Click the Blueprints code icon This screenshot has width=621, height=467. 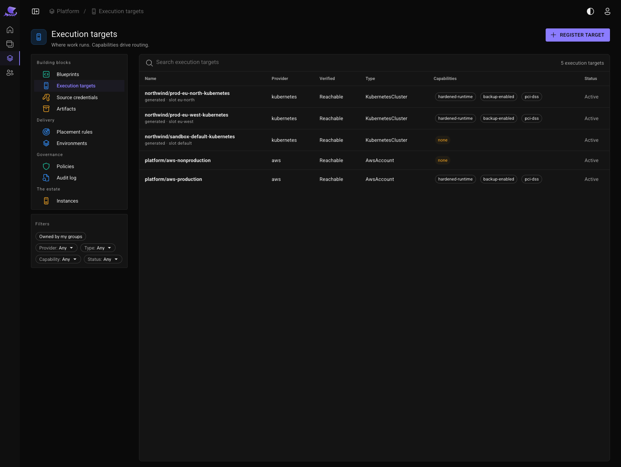click(x=46, y=74)
